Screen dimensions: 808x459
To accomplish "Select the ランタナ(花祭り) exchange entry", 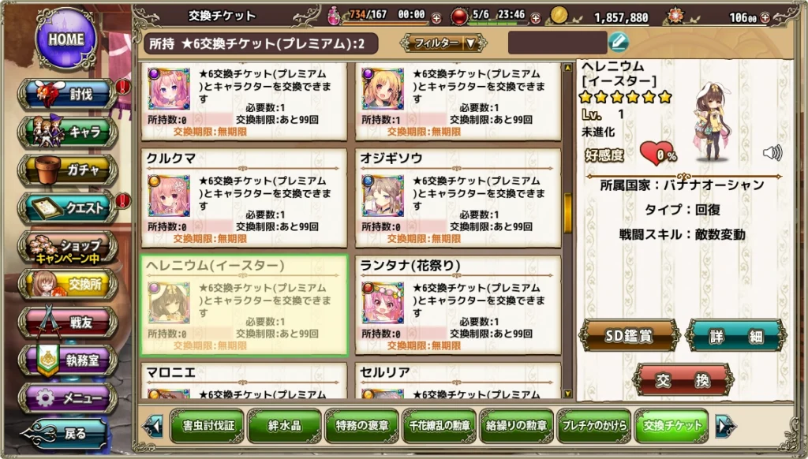I will (x=458, y=305).
